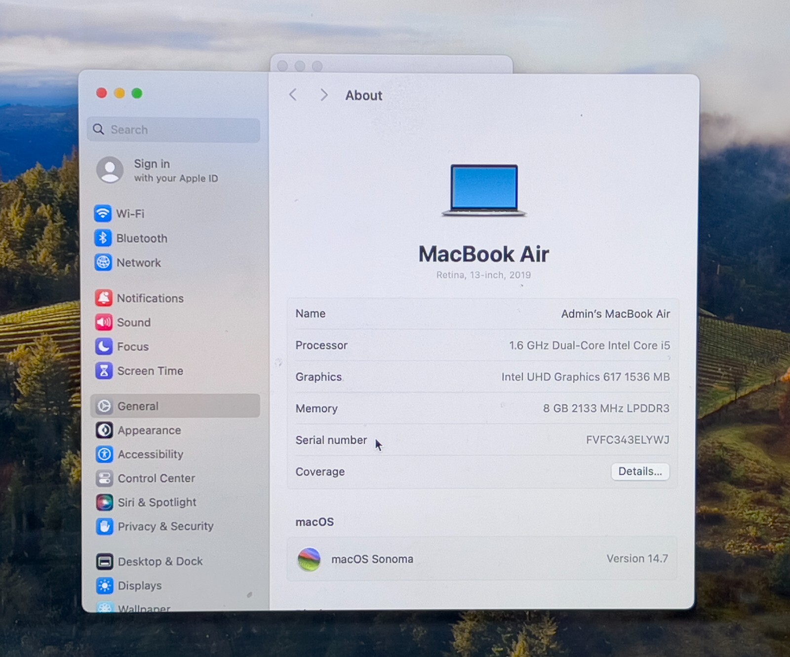Select Bluetooth label in sidebar
The height and width of the screenshot is (657, 790).
coord(142,239)
